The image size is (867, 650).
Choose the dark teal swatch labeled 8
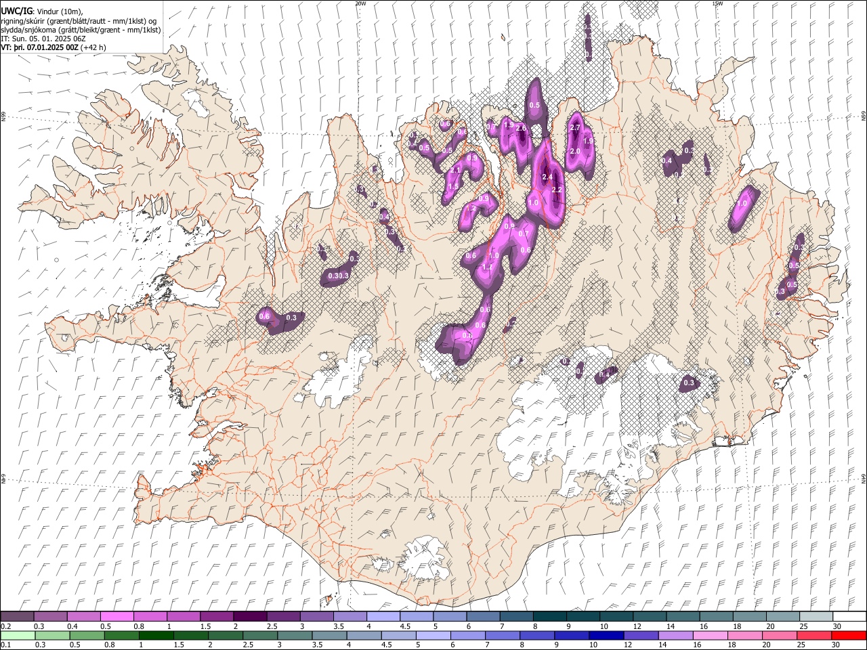[550, 616]
